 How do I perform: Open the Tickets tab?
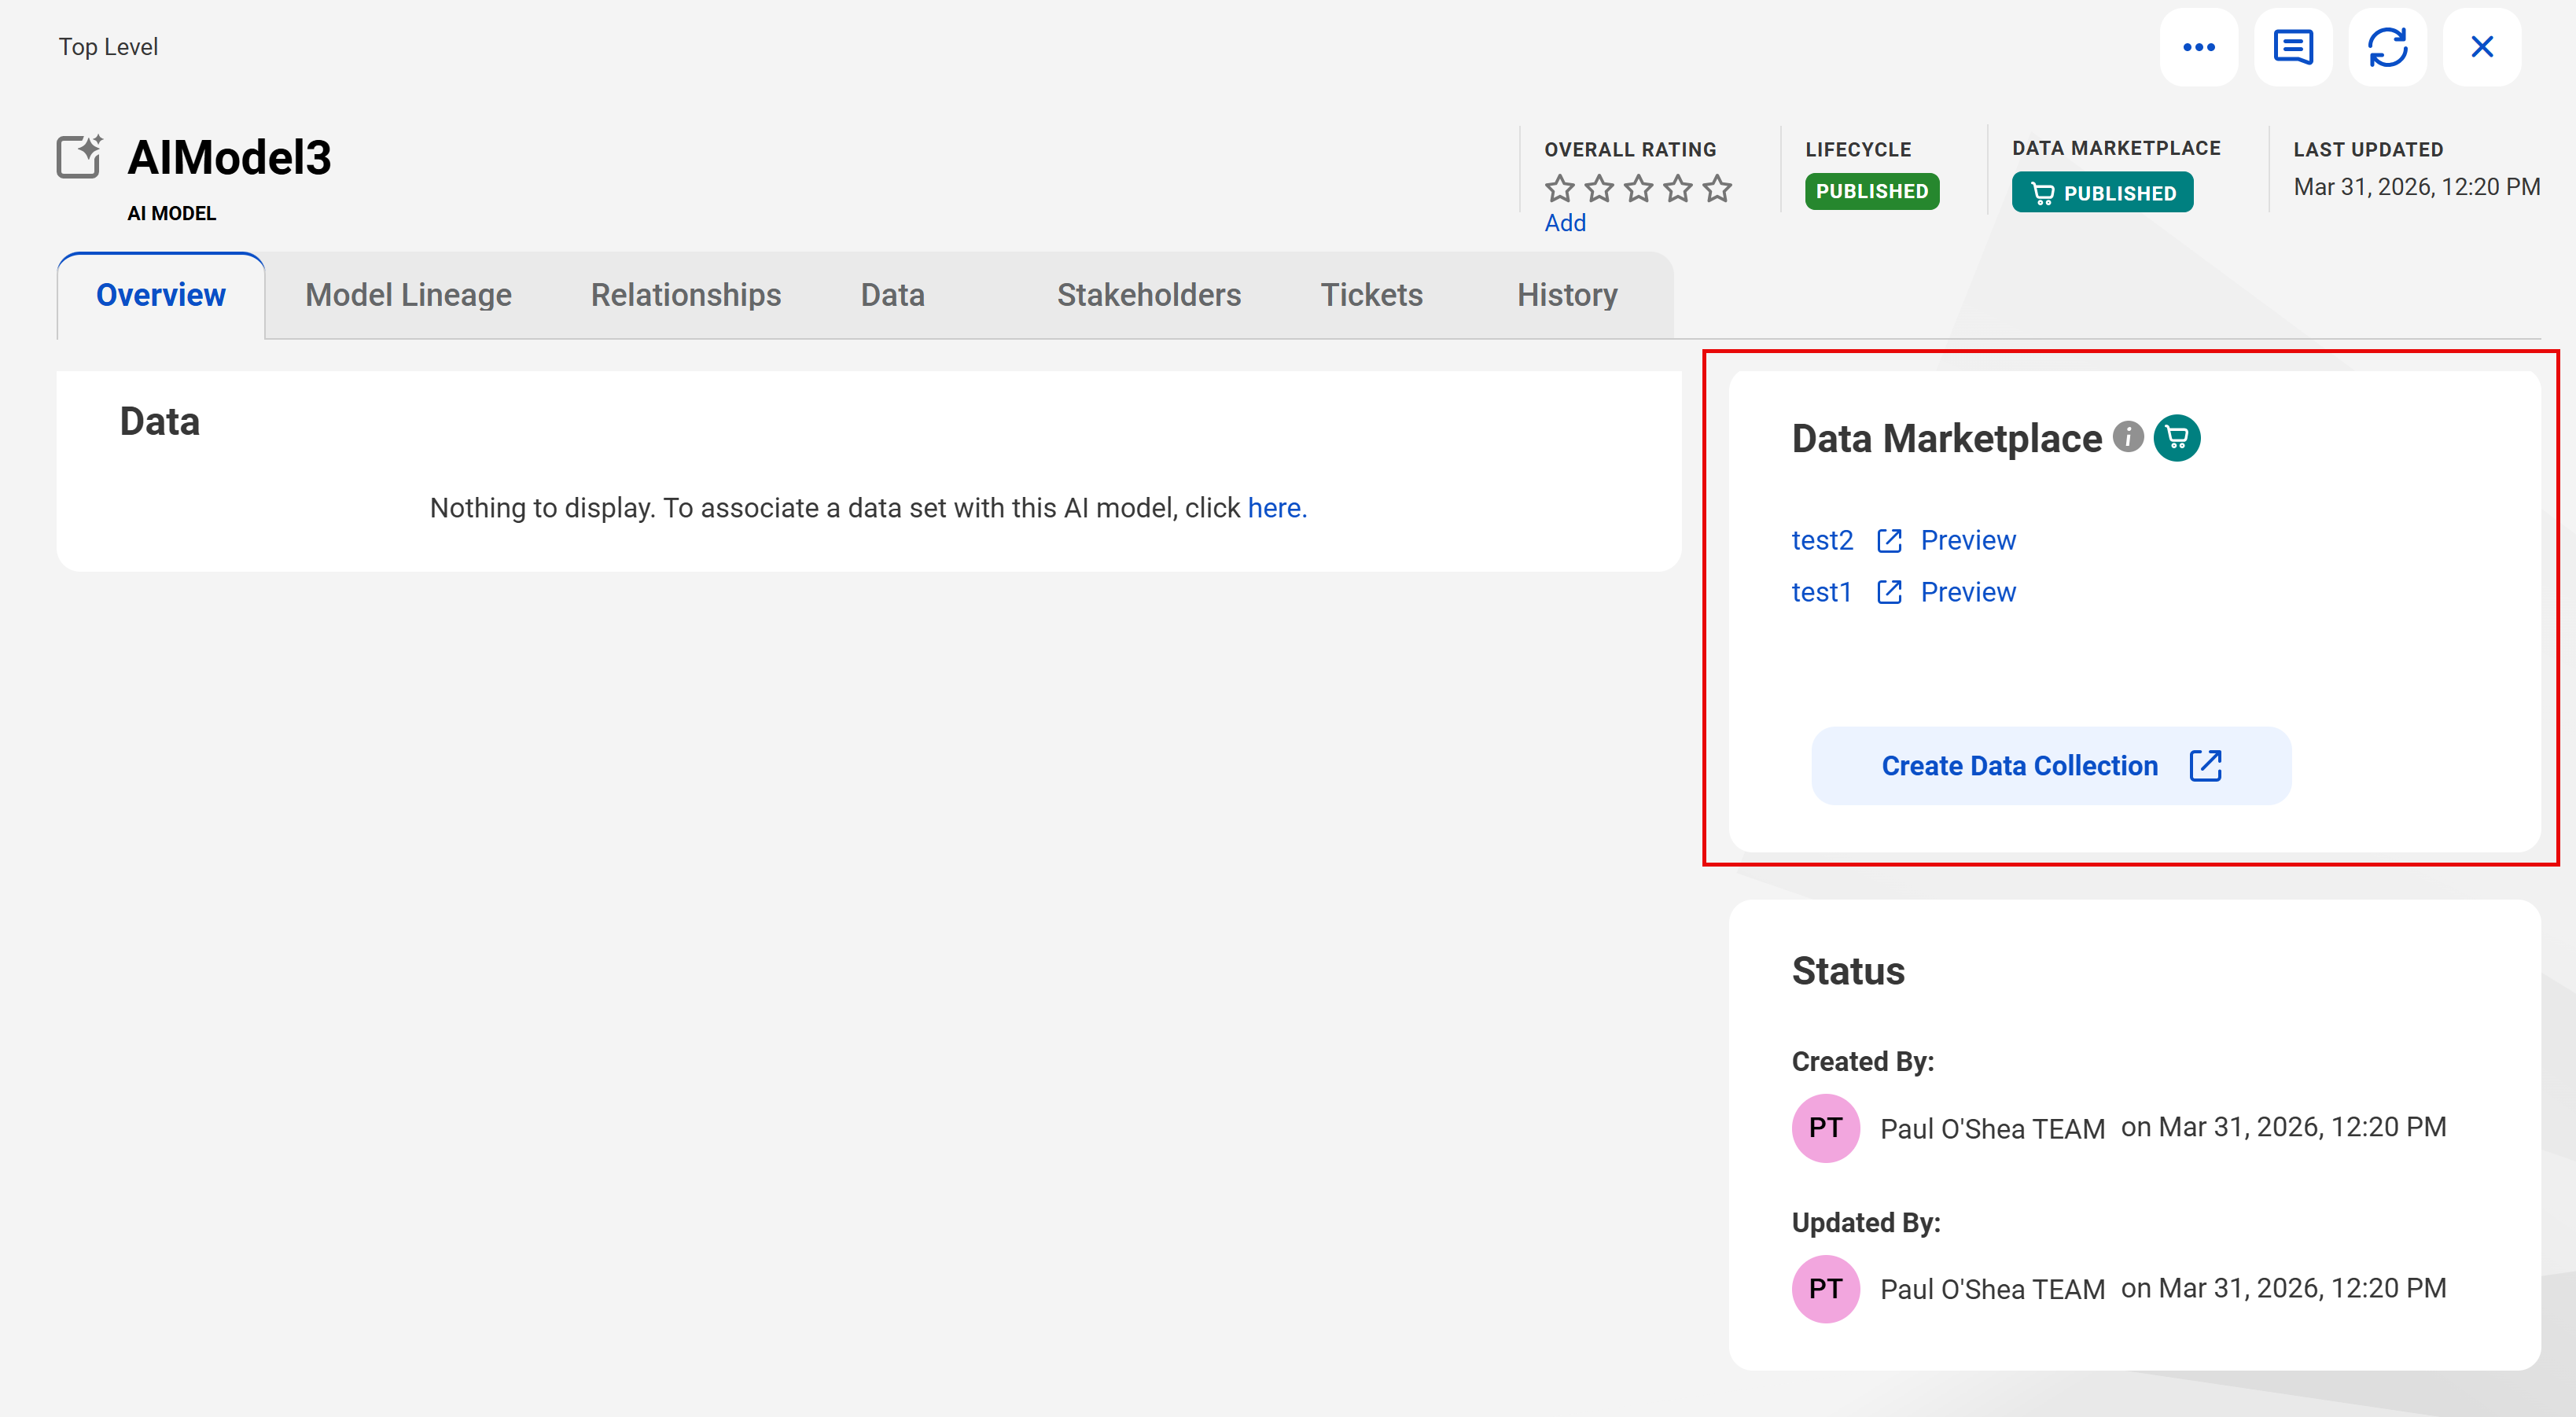click(1371, 295)
